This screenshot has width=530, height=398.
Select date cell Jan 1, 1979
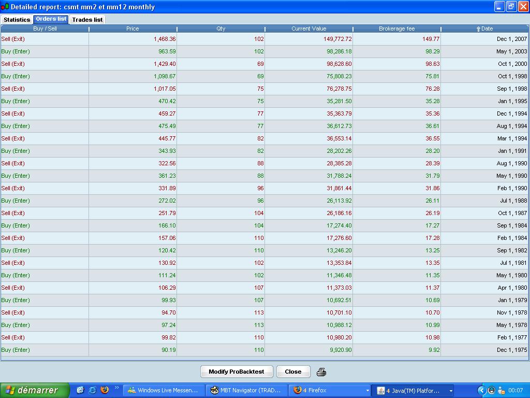484,300
